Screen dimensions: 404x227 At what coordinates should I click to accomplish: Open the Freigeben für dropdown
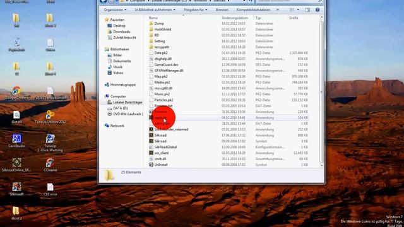(x=195, y=10)
